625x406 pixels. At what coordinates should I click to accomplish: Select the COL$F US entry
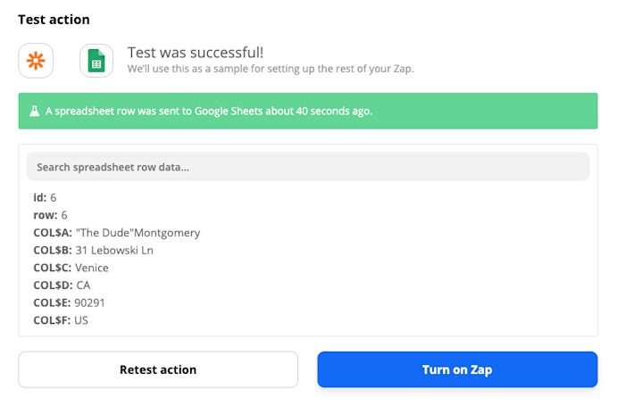(x=61, y=319)
